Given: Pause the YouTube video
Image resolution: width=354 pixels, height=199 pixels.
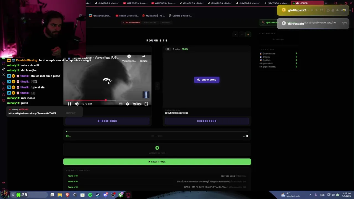Looking at the screenshot, I should (x=69, y=104).
